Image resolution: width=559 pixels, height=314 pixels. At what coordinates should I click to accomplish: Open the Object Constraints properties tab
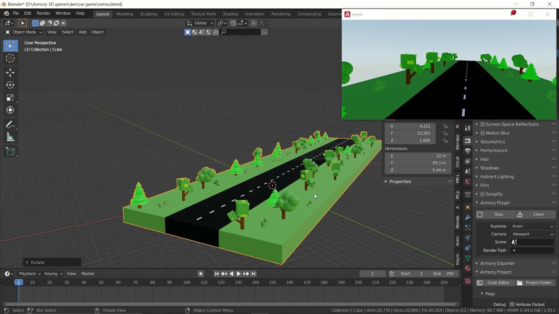468,248
